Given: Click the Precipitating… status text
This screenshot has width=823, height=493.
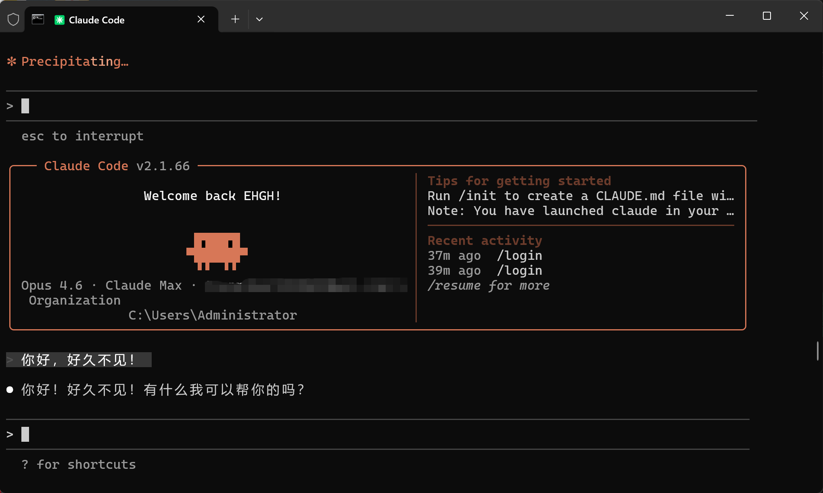Looking at the screenshot, I should point(75,61).
